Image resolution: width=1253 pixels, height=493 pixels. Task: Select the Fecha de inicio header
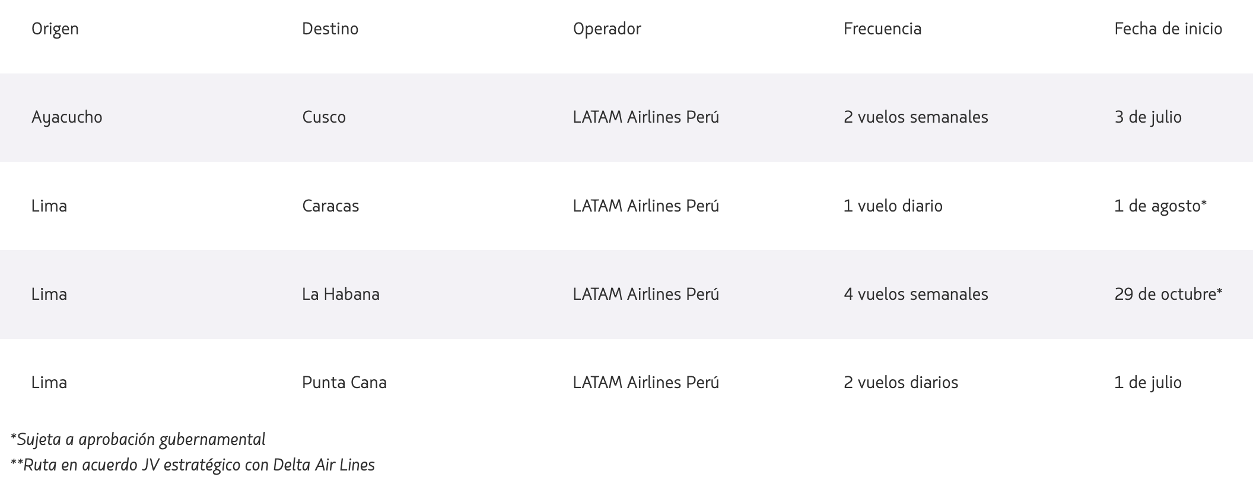[1168, 29]
